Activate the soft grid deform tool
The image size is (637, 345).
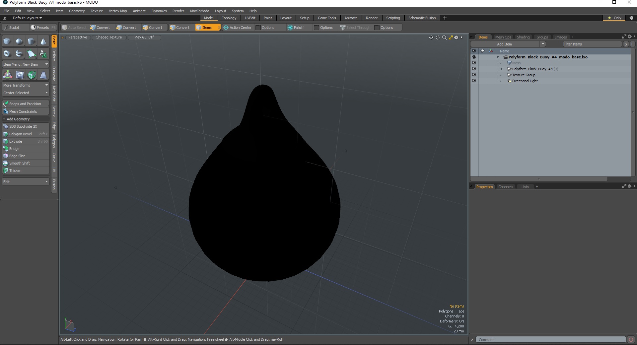[x=20, y=75]
